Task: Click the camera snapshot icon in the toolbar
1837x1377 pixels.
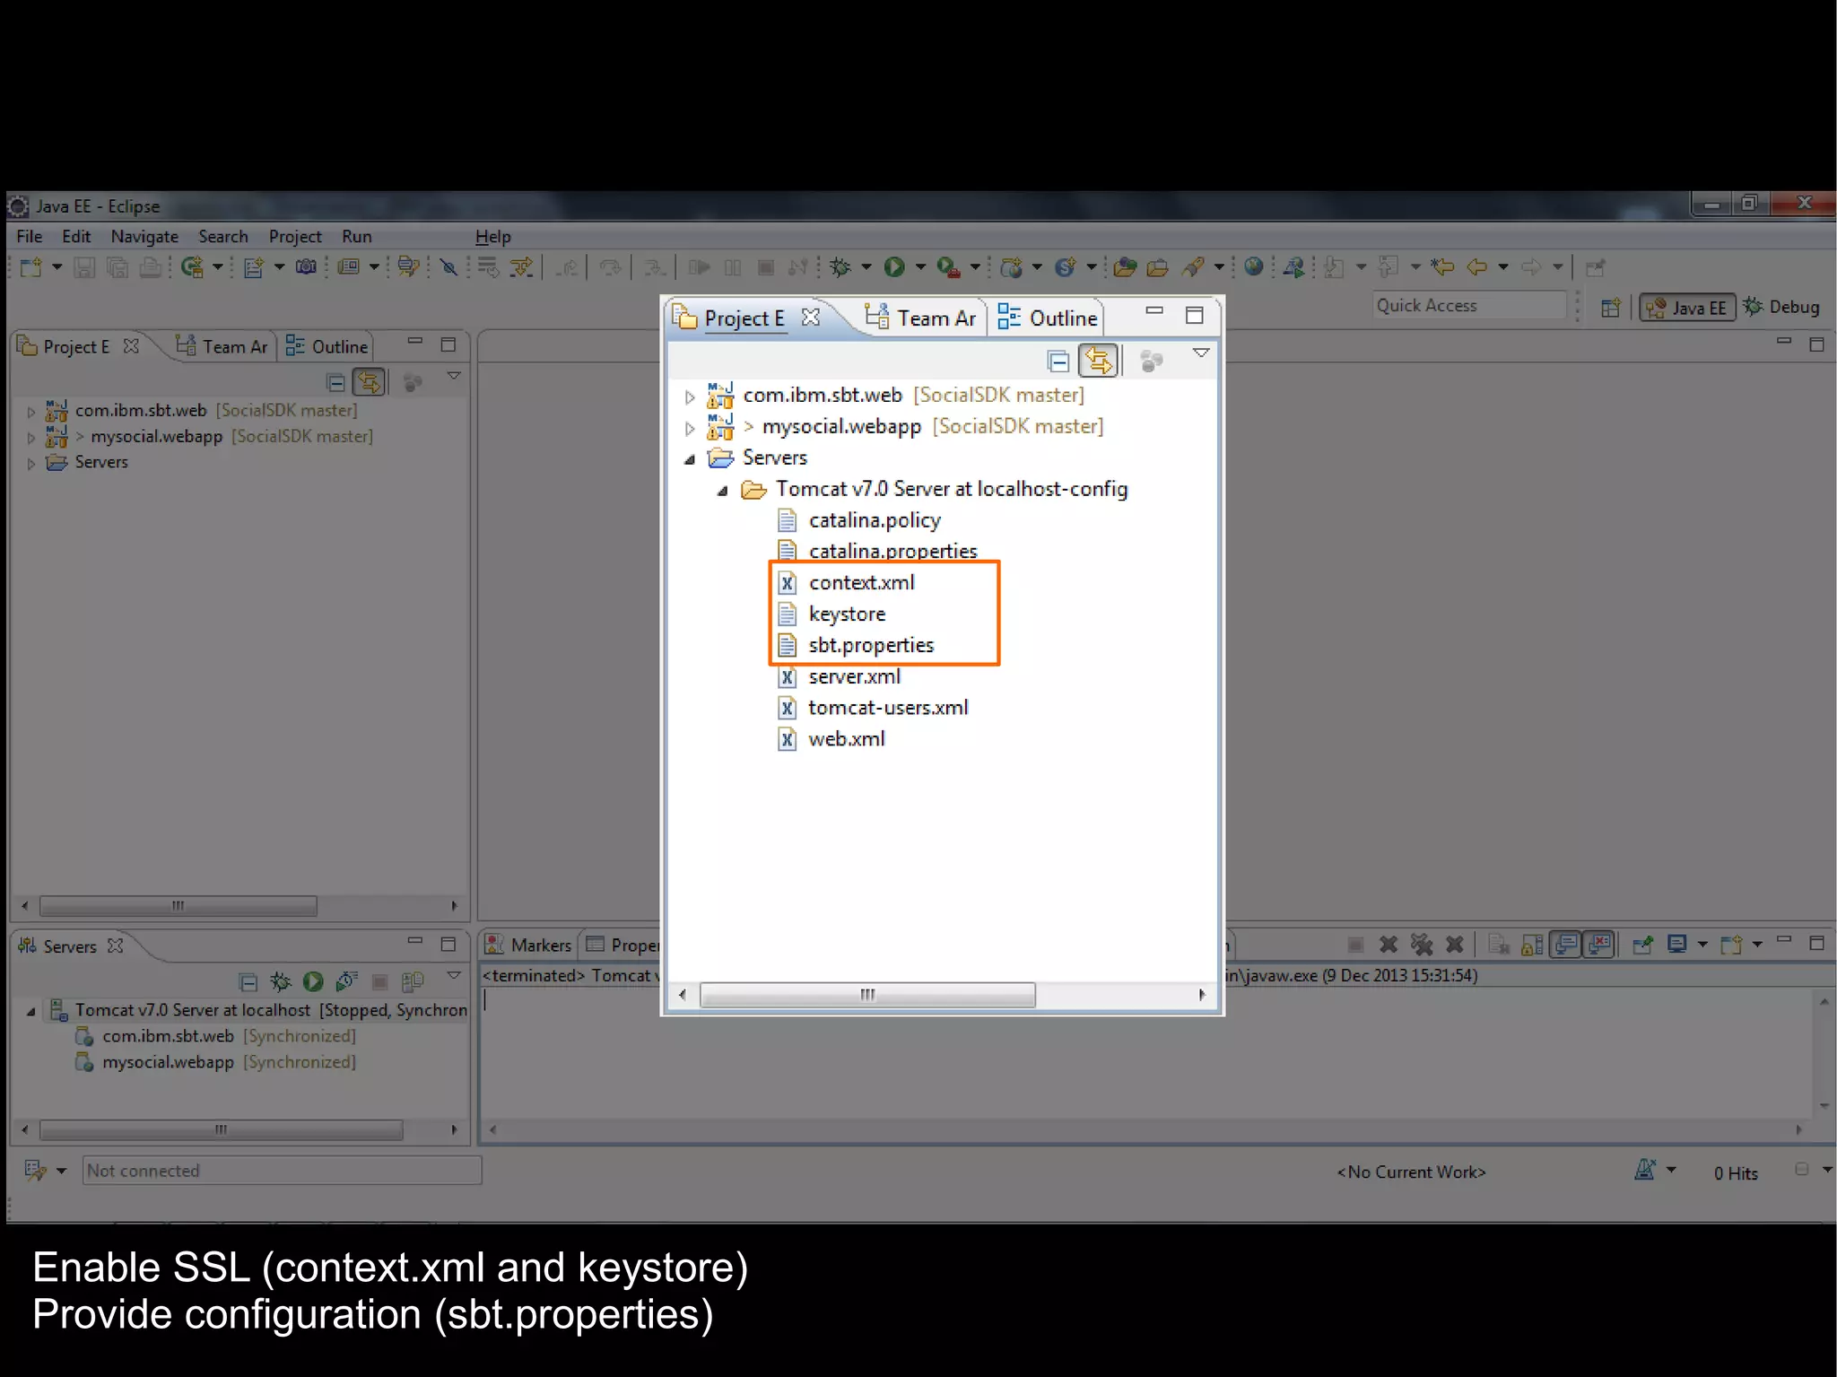Action: [306, 267]
